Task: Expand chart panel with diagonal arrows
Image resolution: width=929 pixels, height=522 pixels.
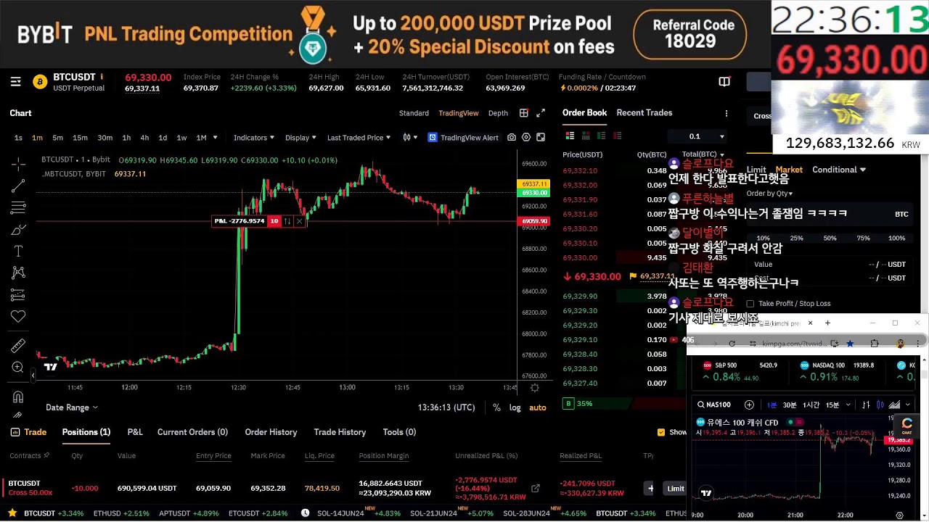Action: pos(541,113)
